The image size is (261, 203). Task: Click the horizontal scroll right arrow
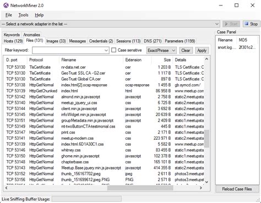[201, 188]
